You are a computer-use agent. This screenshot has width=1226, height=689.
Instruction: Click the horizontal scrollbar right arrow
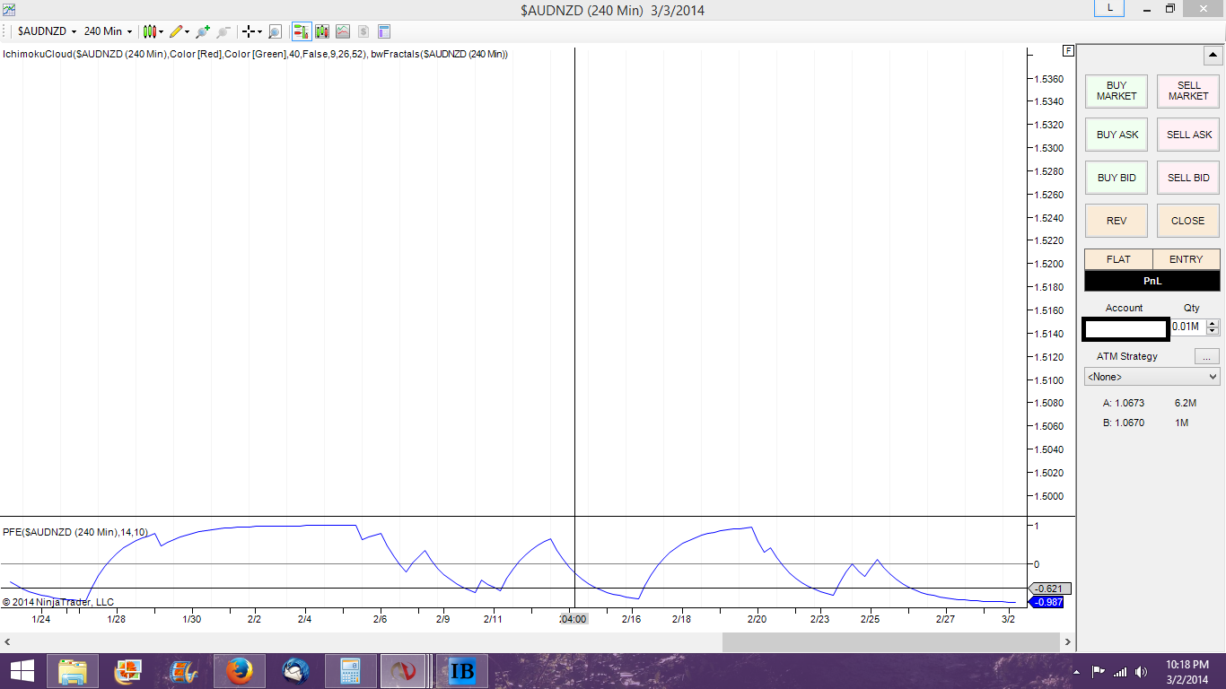pos(1068,642)
